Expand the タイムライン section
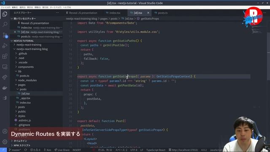The width and height of the screenshot is (270, 152). [x=20, y=141]
